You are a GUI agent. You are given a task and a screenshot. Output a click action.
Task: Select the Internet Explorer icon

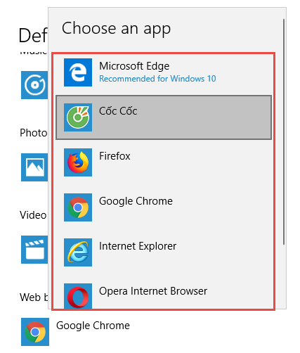[x=78, y=252]
